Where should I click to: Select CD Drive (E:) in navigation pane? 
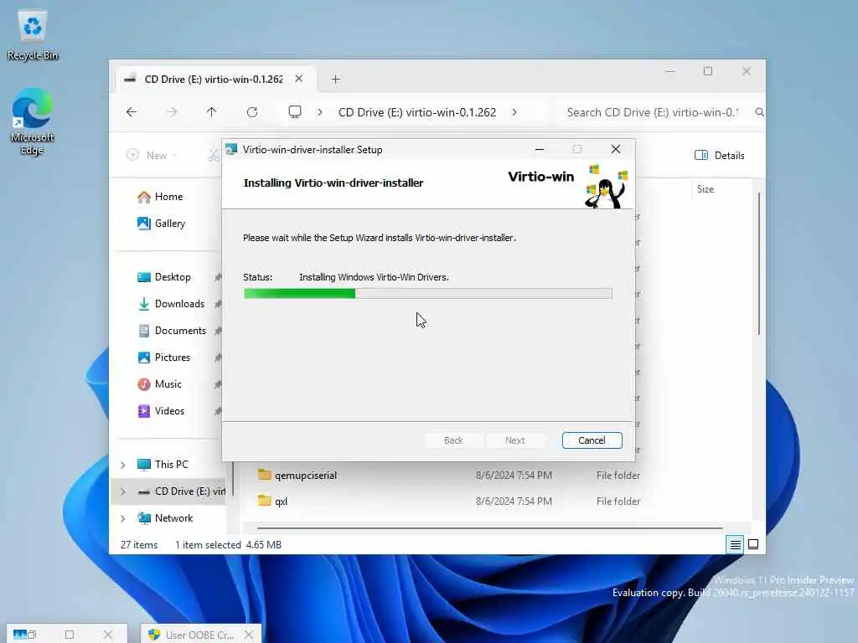click(181, 491)
